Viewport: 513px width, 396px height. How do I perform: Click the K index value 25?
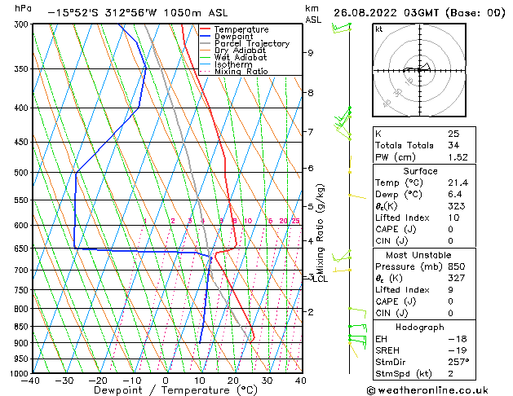[453, 134]
